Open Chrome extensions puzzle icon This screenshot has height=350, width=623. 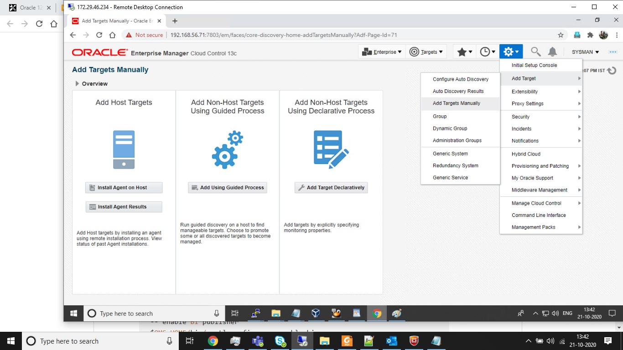[x=590, y=35]
